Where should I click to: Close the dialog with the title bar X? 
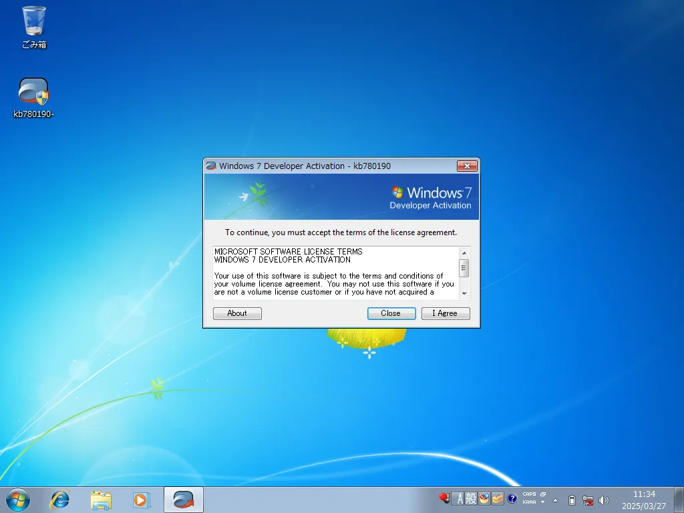point(467,166)
